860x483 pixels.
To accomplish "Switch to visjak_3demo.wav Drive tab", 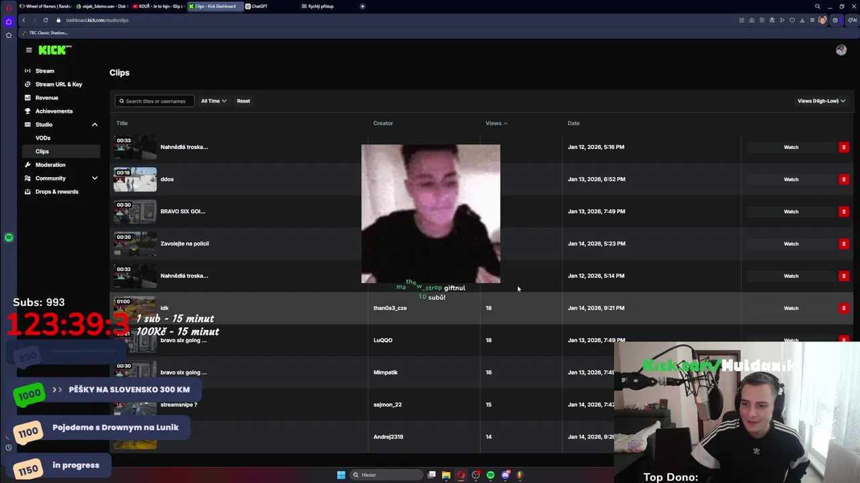I will pyautogui.click(x=101, y=6).
